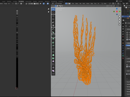Click the UV editor pan hand icon
The image size is (130, 97).
tap(48, 12)
